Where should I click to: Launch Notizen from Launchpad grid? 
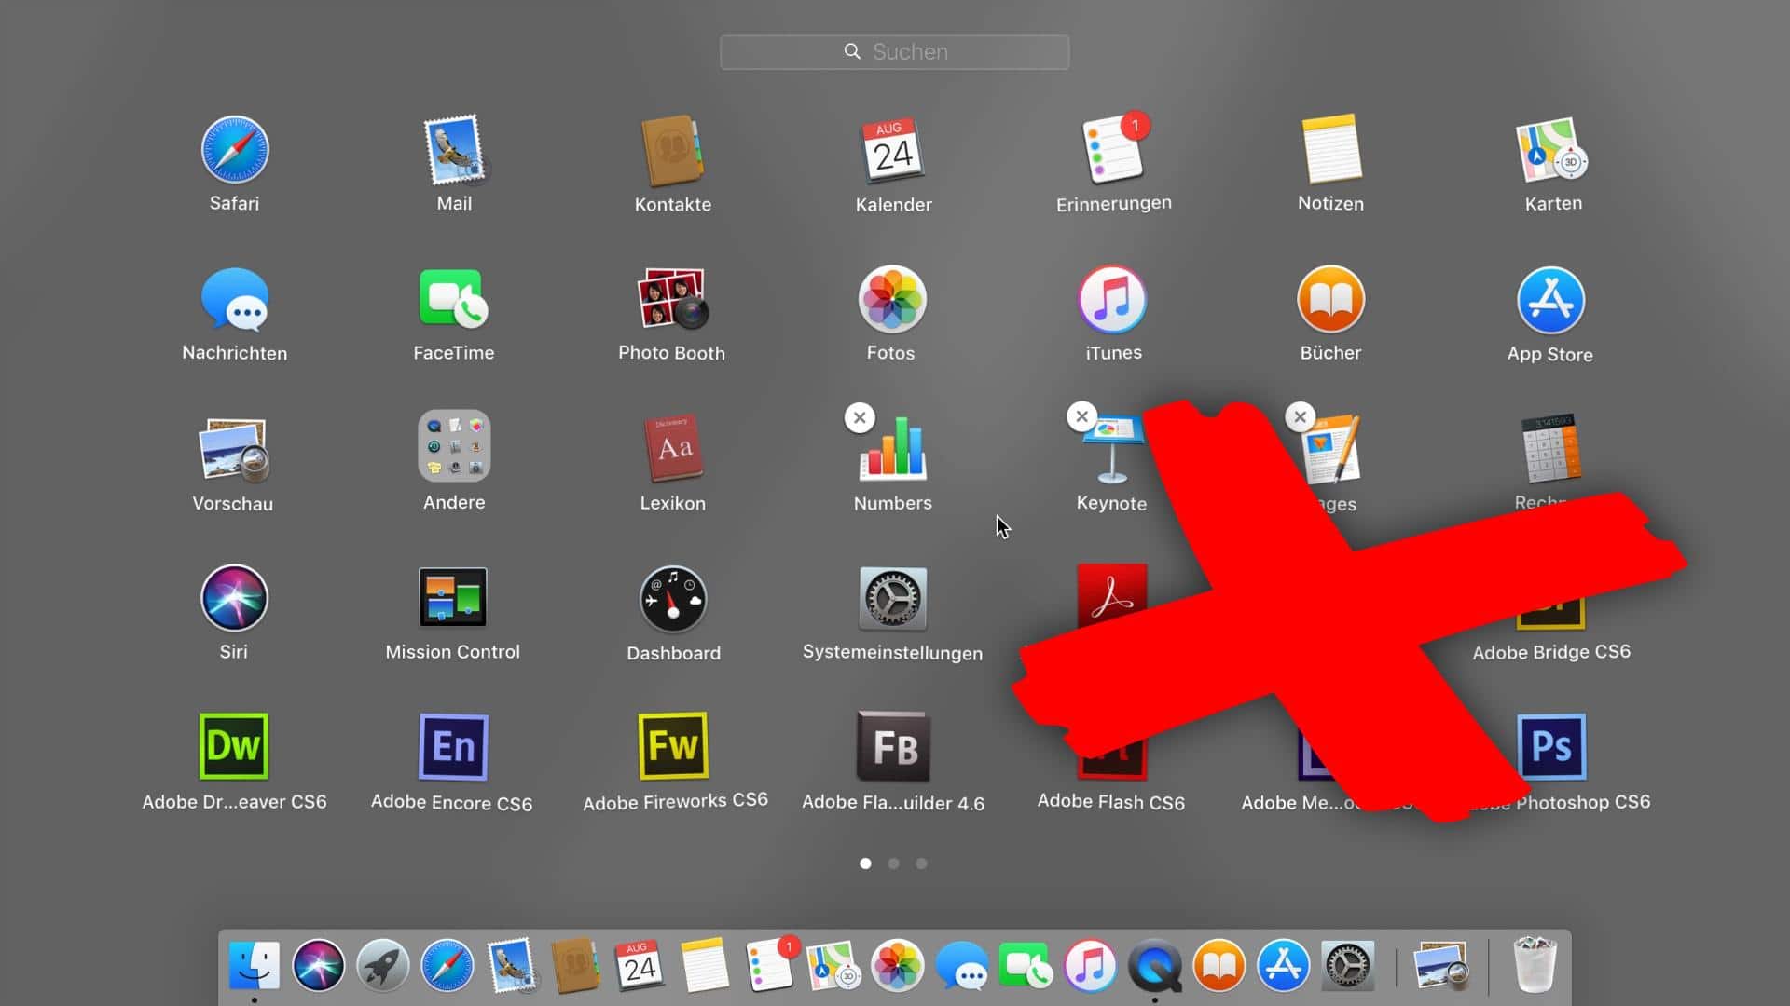[x=1331, y=150]
